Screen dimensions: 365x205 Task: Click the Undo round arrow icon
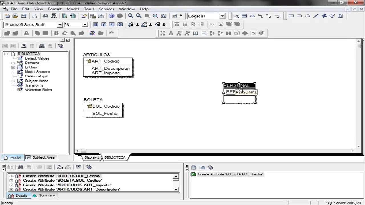click(112, 16)
